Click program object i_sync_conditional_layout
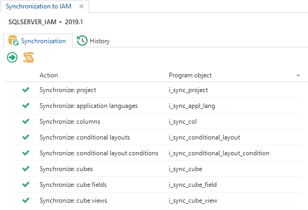The height and width of the screenshot is (210, 308). [204, 138]
